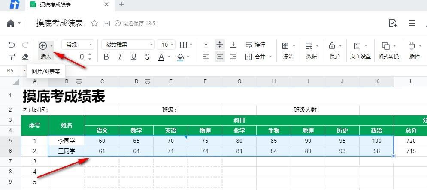The width and height of the screenshot is (427, 190).
Task: Toggle strikethrough formatting S
Action: (x=148, y=57)
